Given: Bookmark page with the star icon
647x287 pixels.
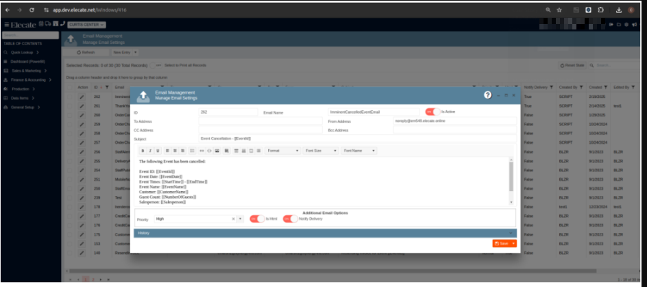Looking at the screenshot, I should click(559, 10).
